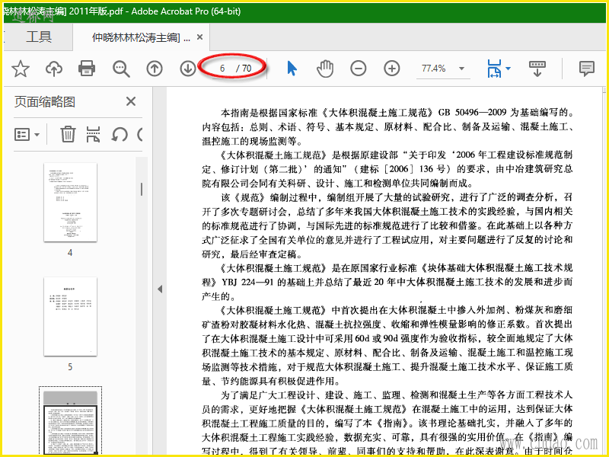The width and height of the screenshot is (609, 457).
Task: Open the thumbnail options menu
Action: tap(27, 135)
